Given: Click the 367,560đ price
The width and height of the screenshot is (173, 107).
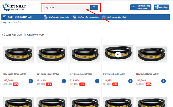Looking at the screenshot, I should [x=8, y=81].
